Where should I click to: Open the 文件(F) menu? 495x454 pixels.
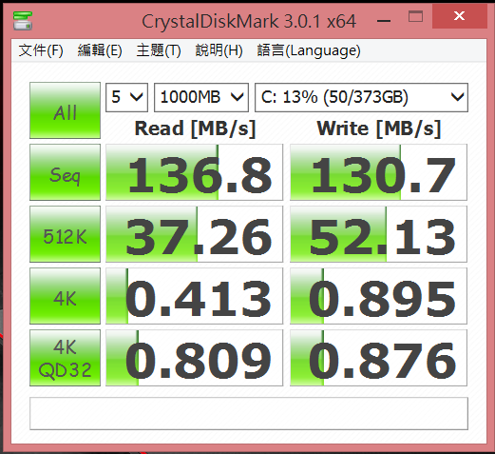[41, 50]
